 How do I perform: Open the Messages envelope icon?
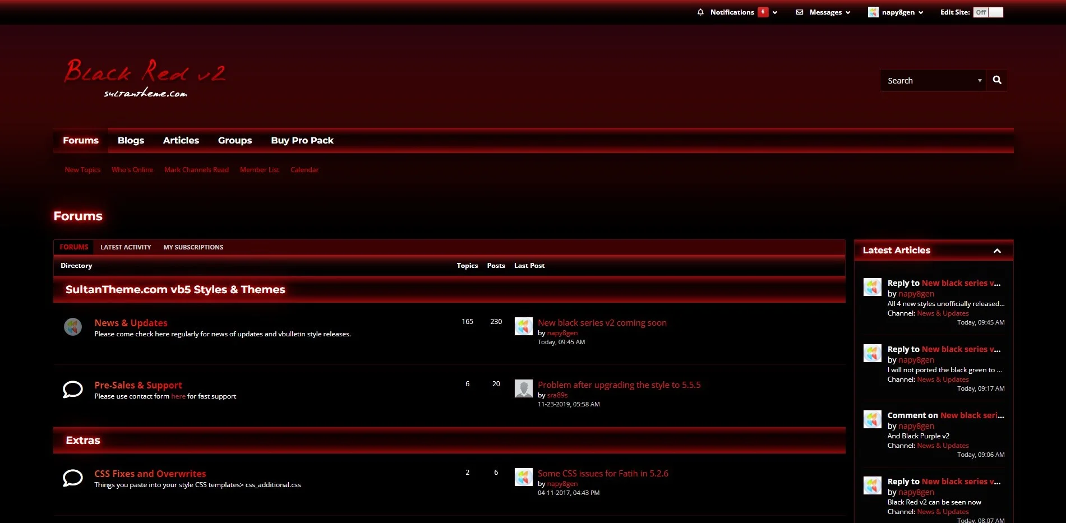click(x=799, y=12)
